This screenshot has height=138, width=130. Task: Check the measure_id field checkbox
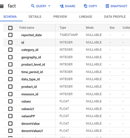coord(10,94)
